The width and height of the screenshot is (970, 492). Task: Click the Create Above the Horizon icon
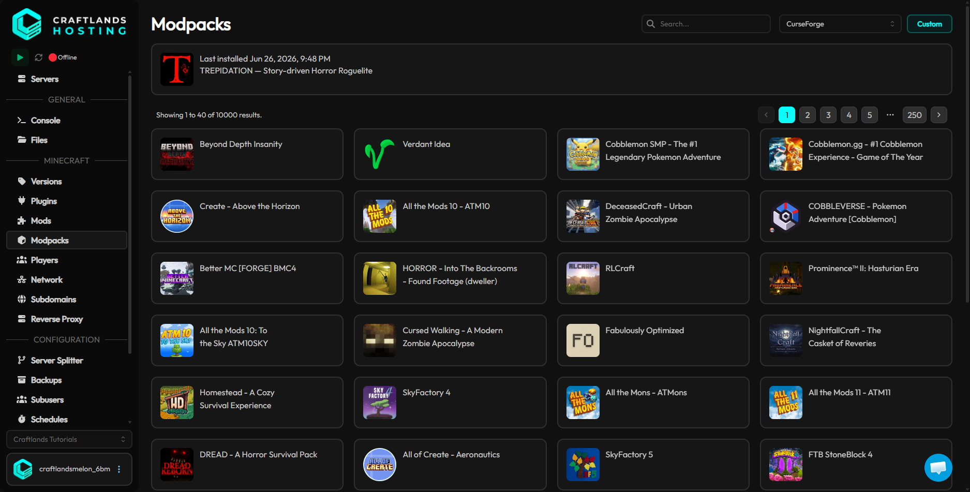point(177,216)
